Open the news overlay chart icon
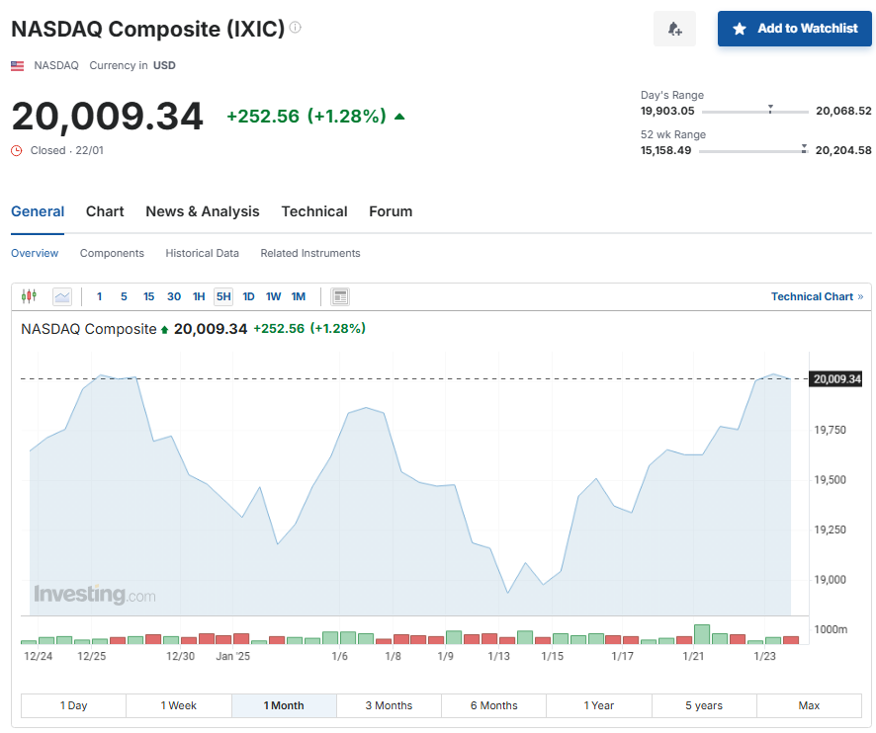The height and width of the screenshot is (733, 876). click(x=340, y=296)
